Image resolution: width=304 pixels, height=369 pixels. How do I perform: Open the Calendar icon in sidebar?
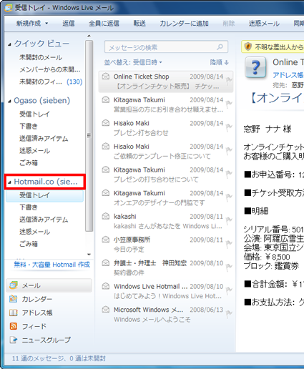(14, 299)
